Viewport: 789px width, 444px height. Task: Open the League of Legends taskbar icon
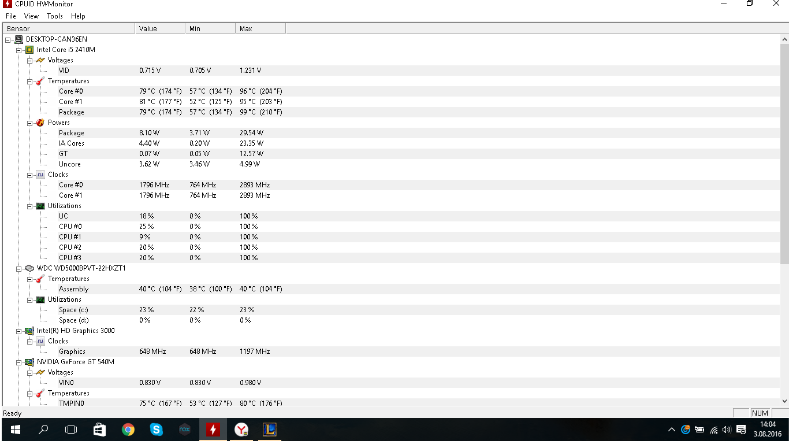coord(270,430)
